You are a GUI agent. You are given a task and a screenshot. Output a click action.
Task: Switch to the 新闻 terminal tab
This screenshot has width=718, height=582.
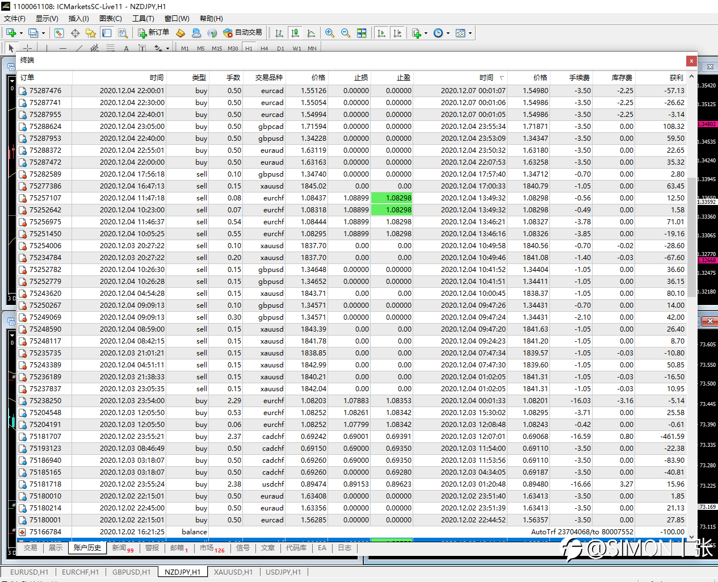pos(123,548)
